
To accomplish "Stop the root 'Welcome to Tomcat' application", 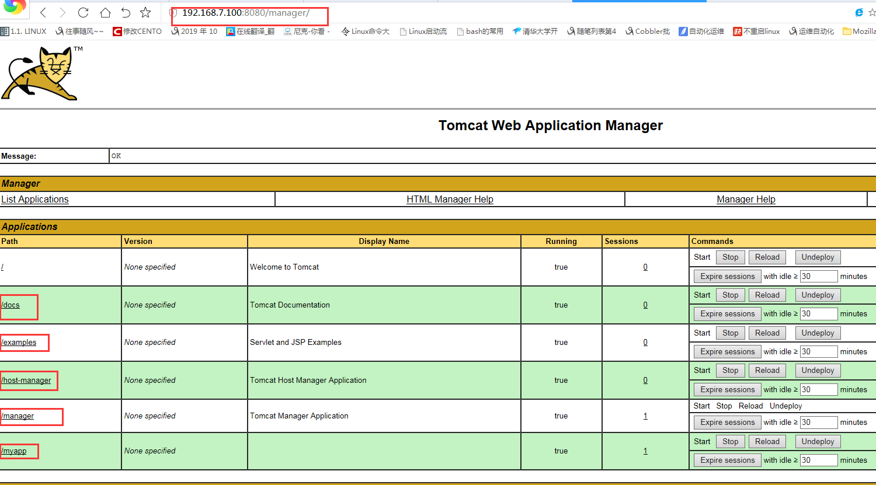I will (x=730, y=257).
